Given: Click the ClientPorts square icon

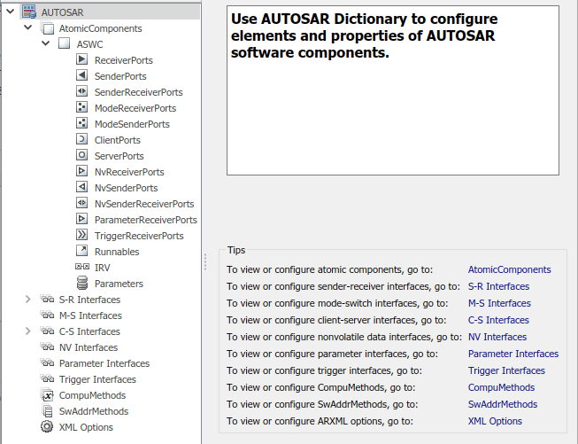Looking at the screenshot, I should 81,140.
